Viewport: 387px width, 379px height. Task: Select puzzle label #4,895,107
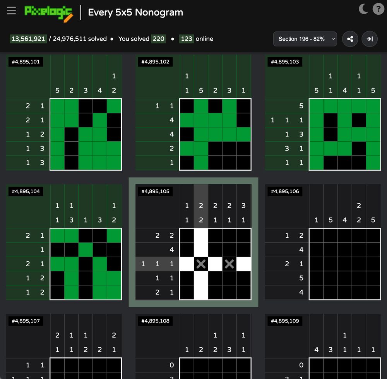[x=26, y=321]
